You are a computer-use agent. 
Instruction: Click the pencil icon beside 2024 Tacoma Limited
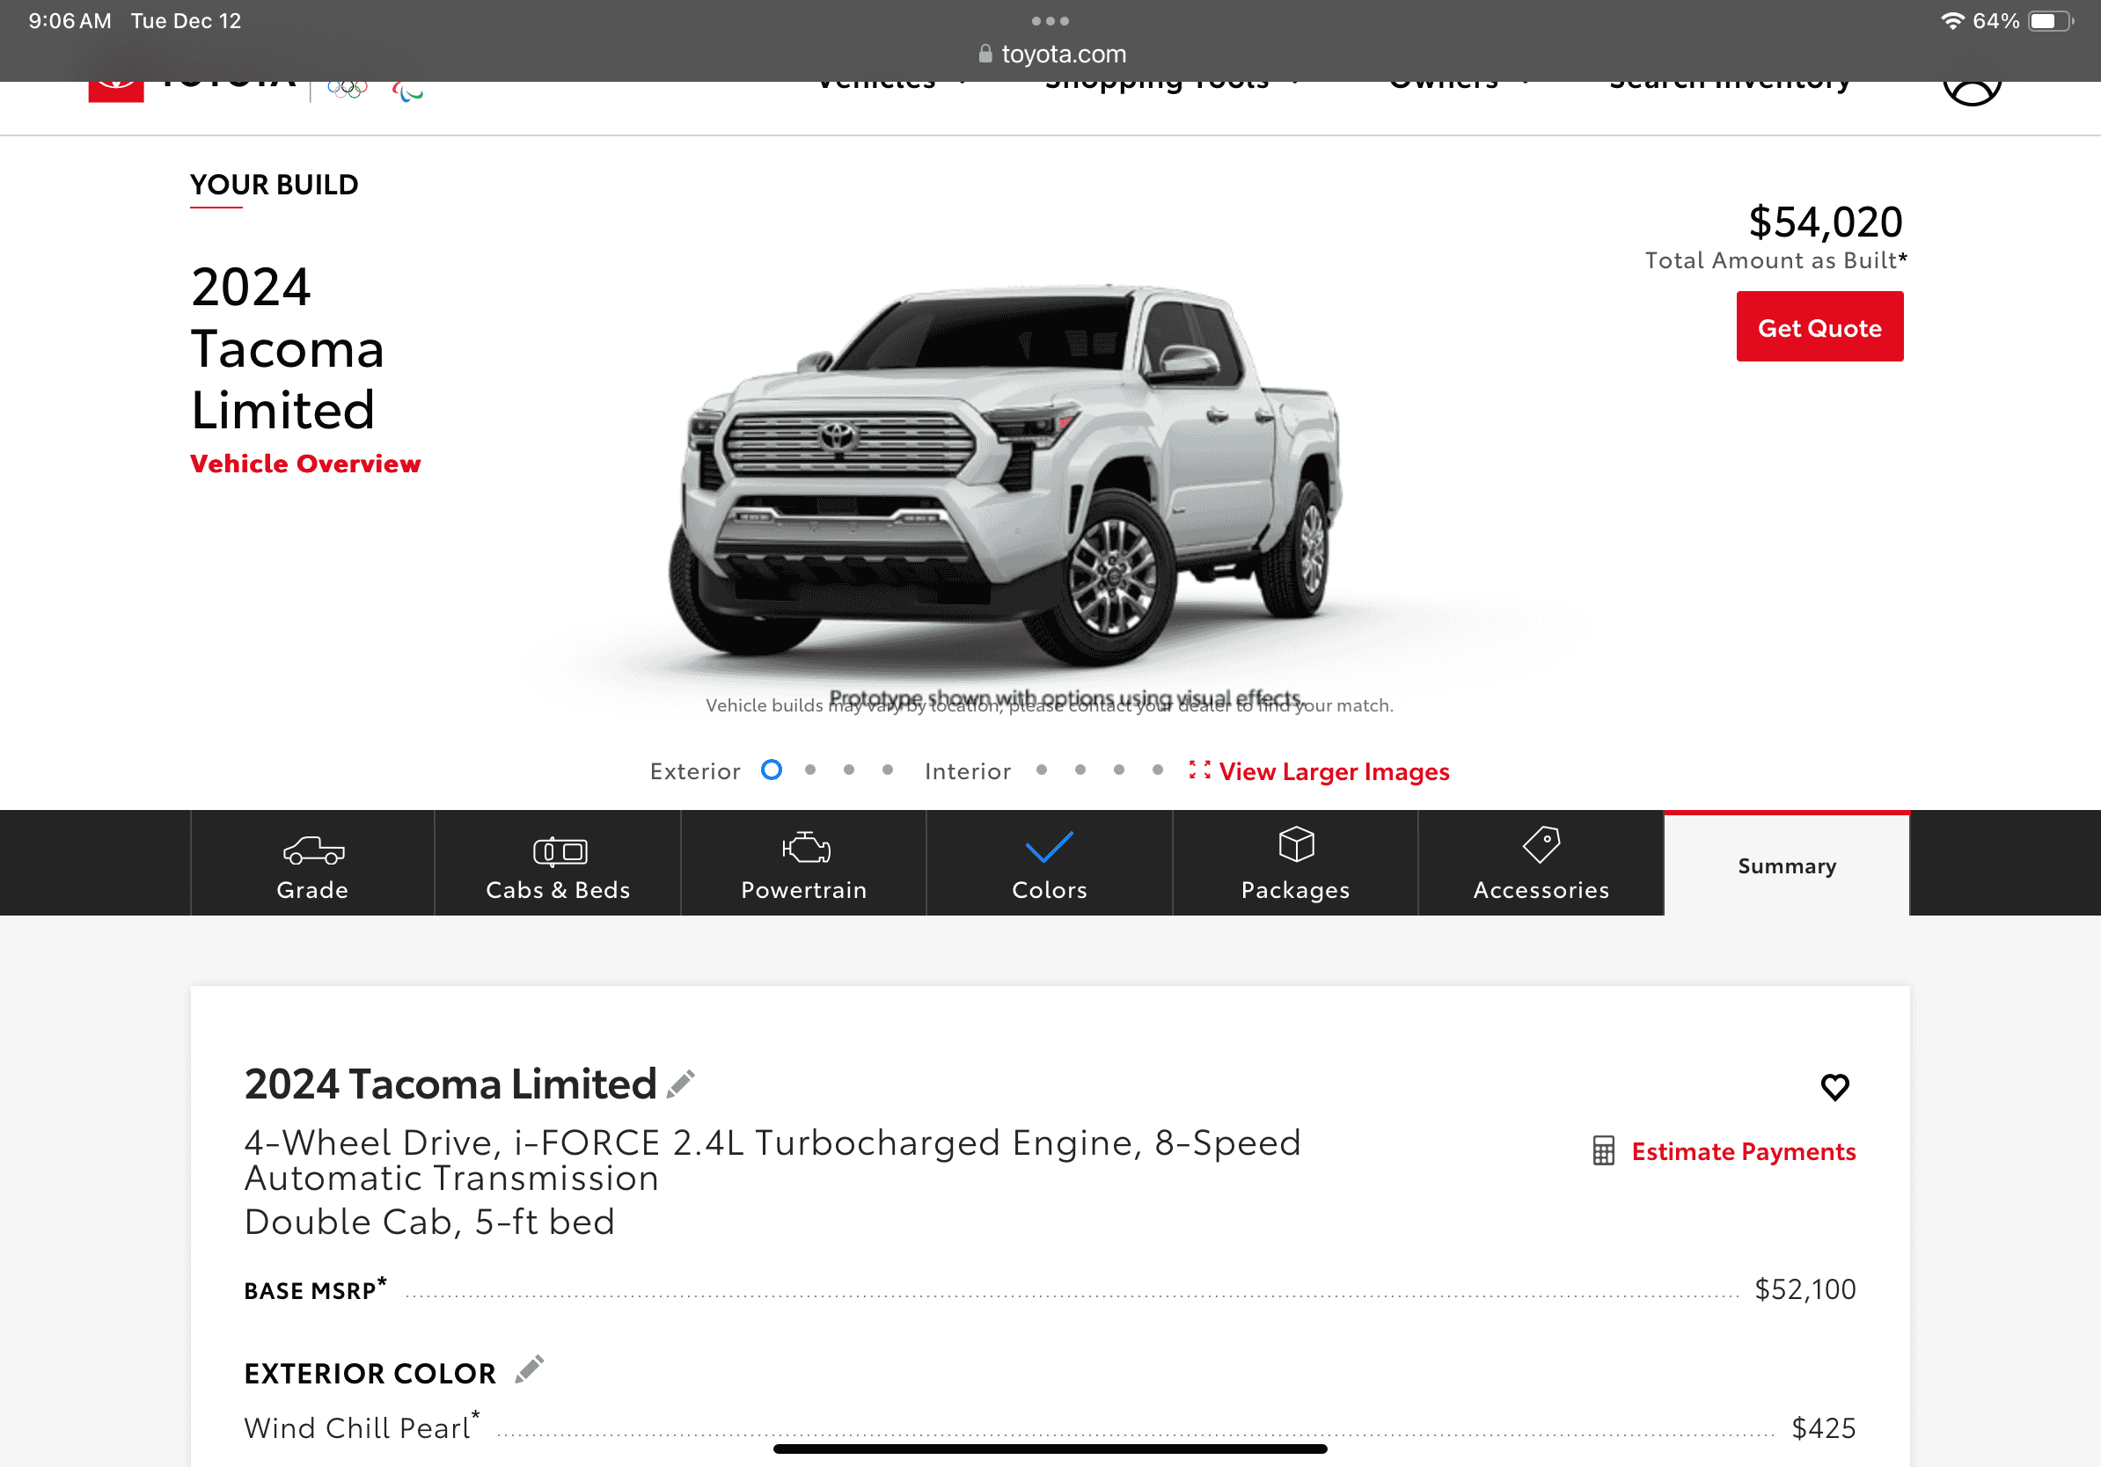tap(681, 1084)
